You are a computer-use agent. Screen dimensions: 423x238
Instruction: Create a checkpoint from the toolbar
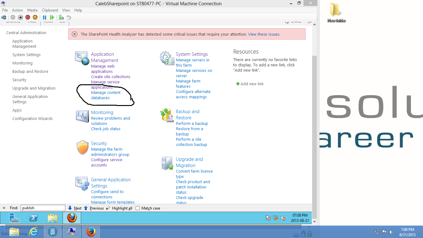[x=61, y=17]
